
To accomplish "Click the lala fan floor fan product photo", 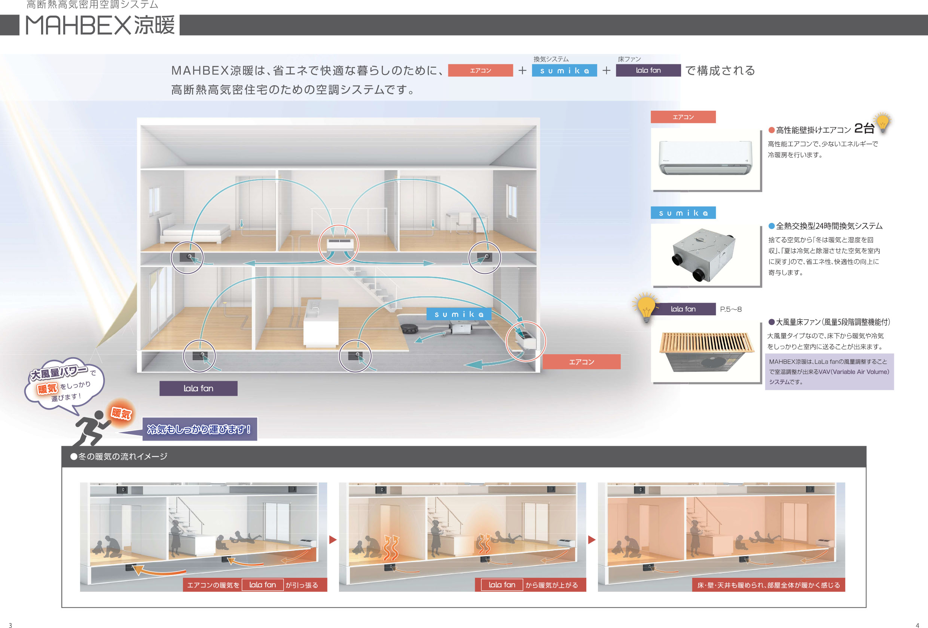I will click(706, 352).
